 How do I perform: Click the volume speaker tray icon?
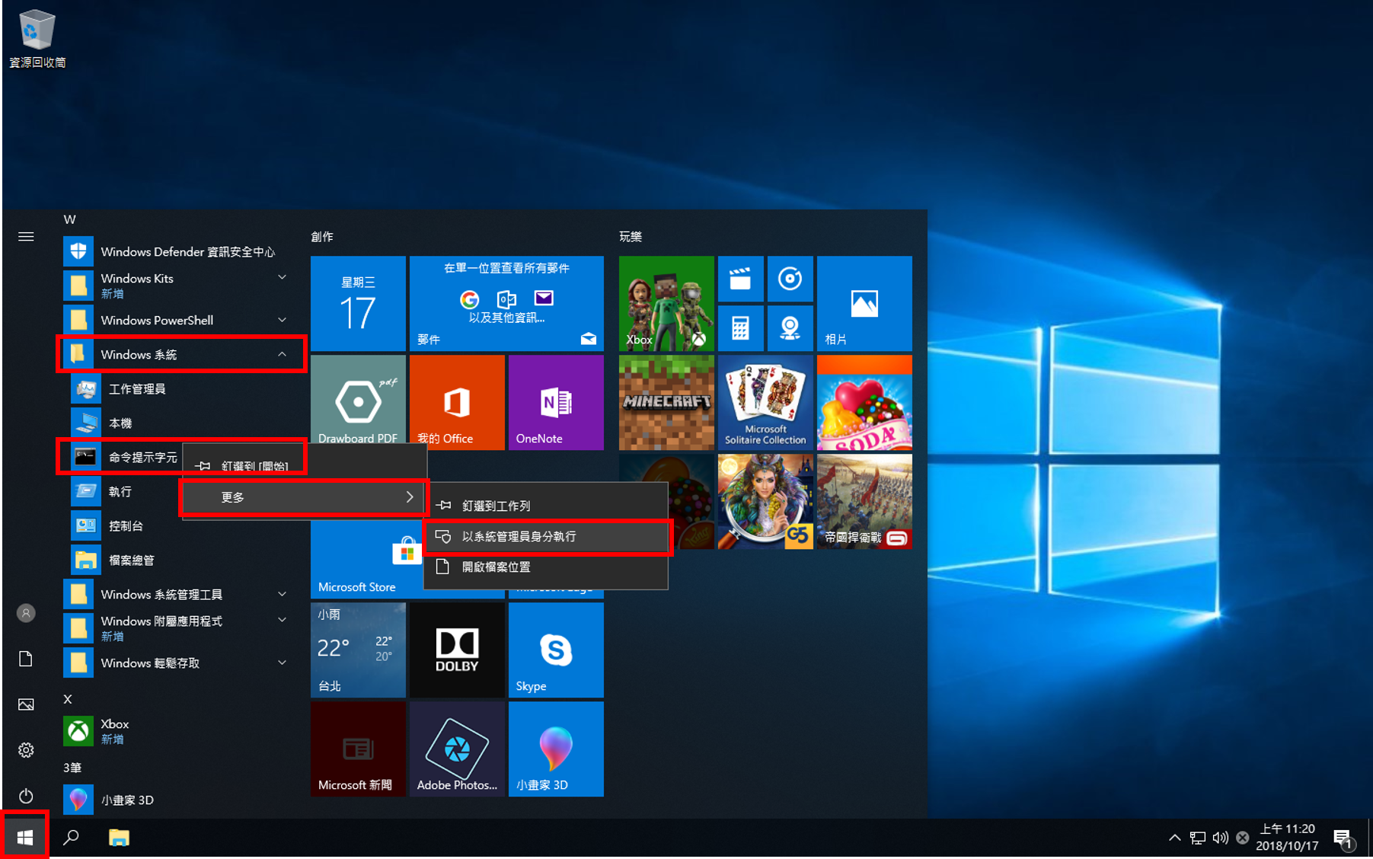click(x=1220, y=838)
